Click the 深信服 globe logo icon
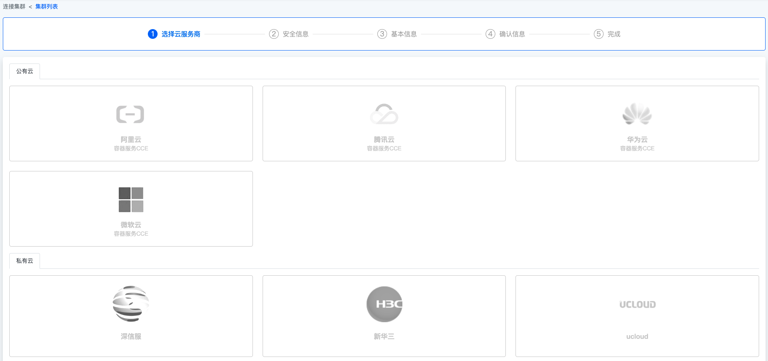768x361 pixels. pyautogui.click(x=131, y=304)
